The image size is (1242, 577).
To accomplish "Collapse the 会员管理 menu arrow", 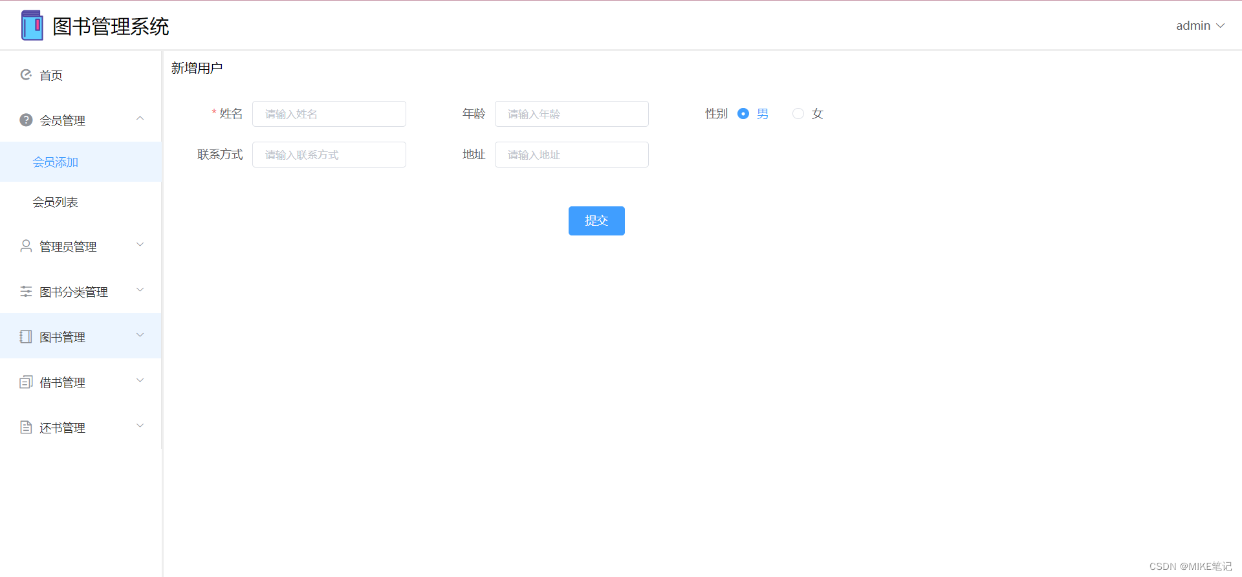I will tap(140, 118).
